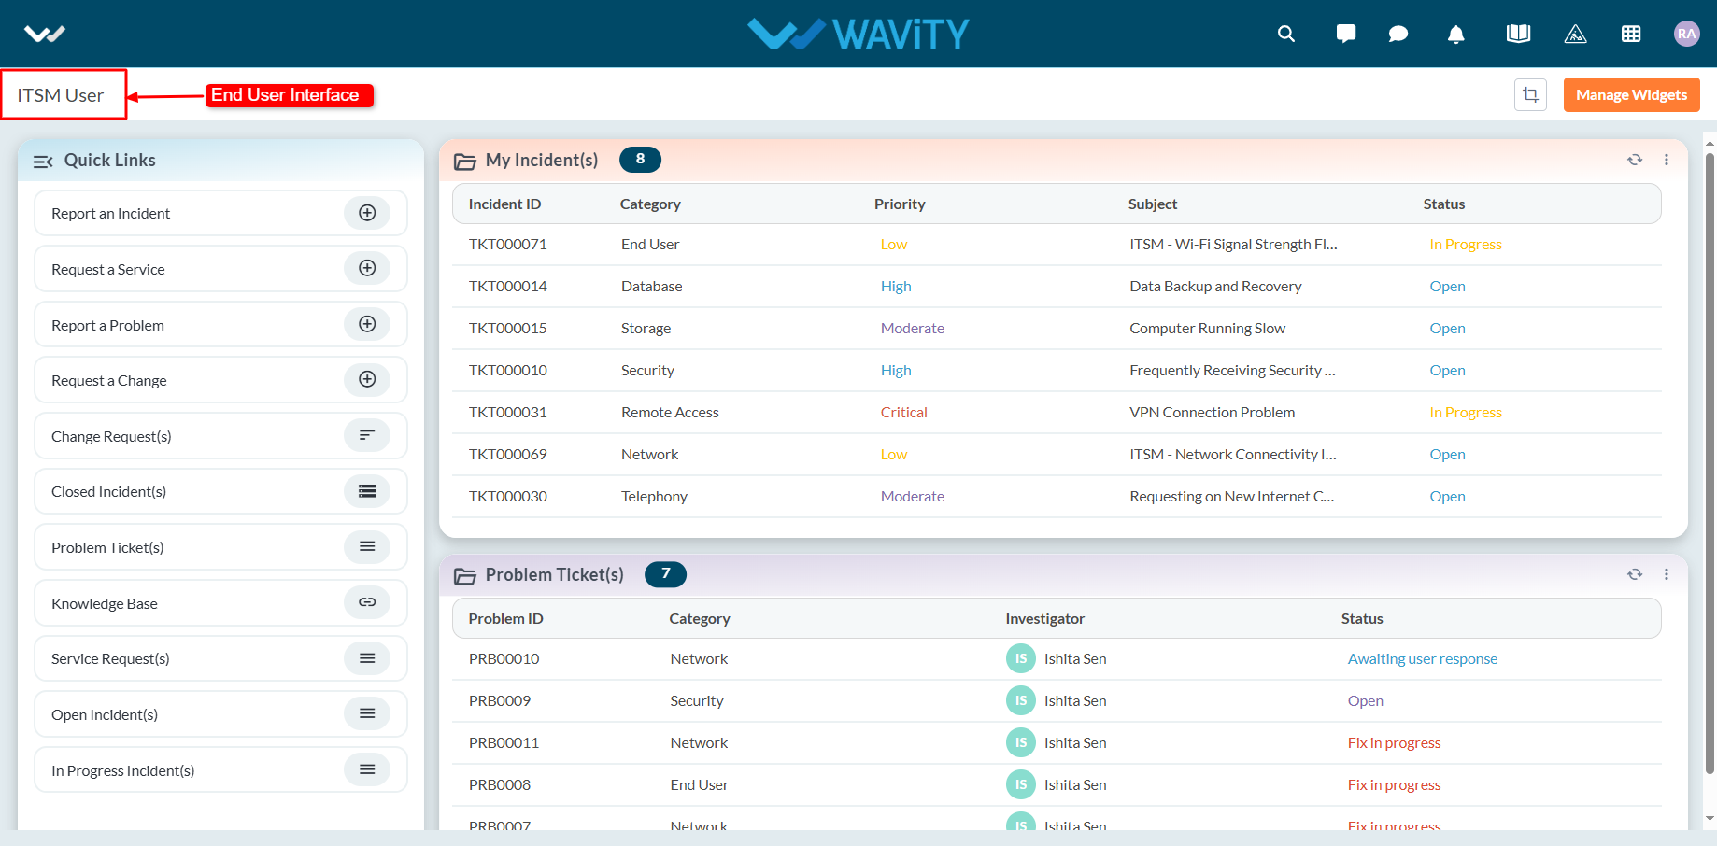Open incident TKT000010

point(508,370)
